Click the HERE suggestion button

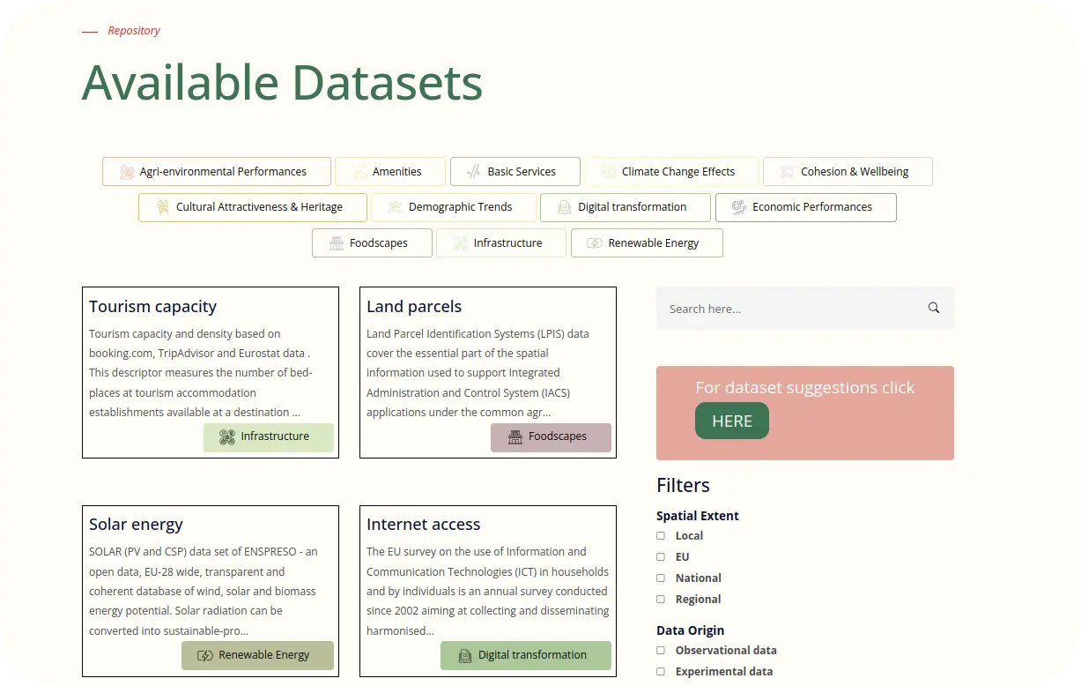pos(732,421)
